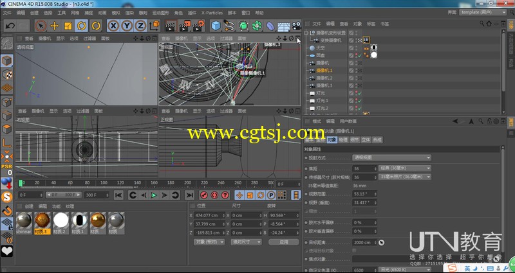
Task: Click the floor environment icon
Action: [x=284, y=26]
